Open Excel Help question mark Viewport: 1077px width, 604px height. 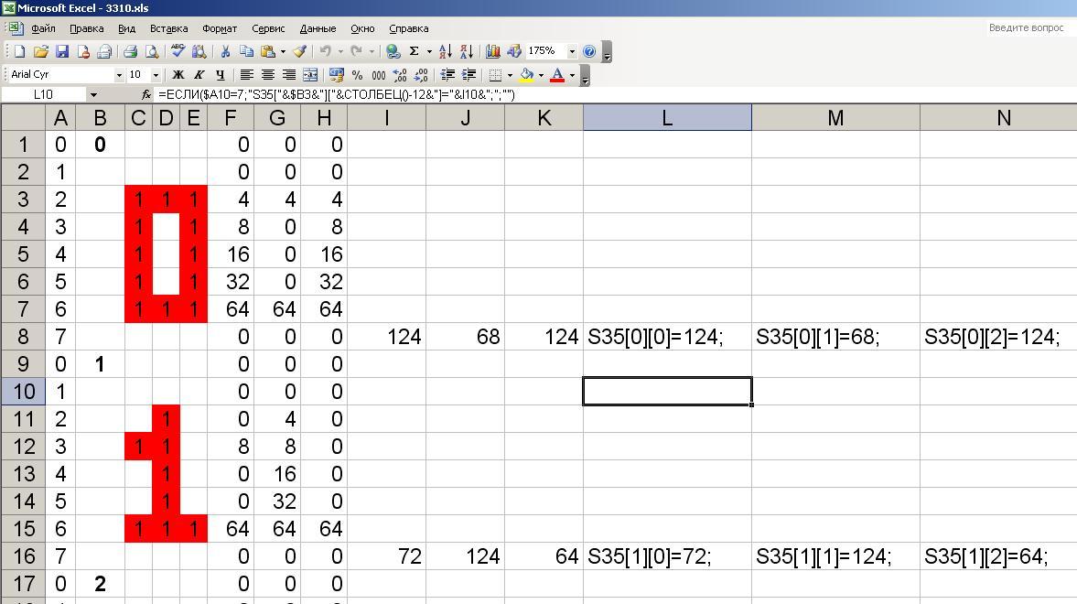(589, 51)
